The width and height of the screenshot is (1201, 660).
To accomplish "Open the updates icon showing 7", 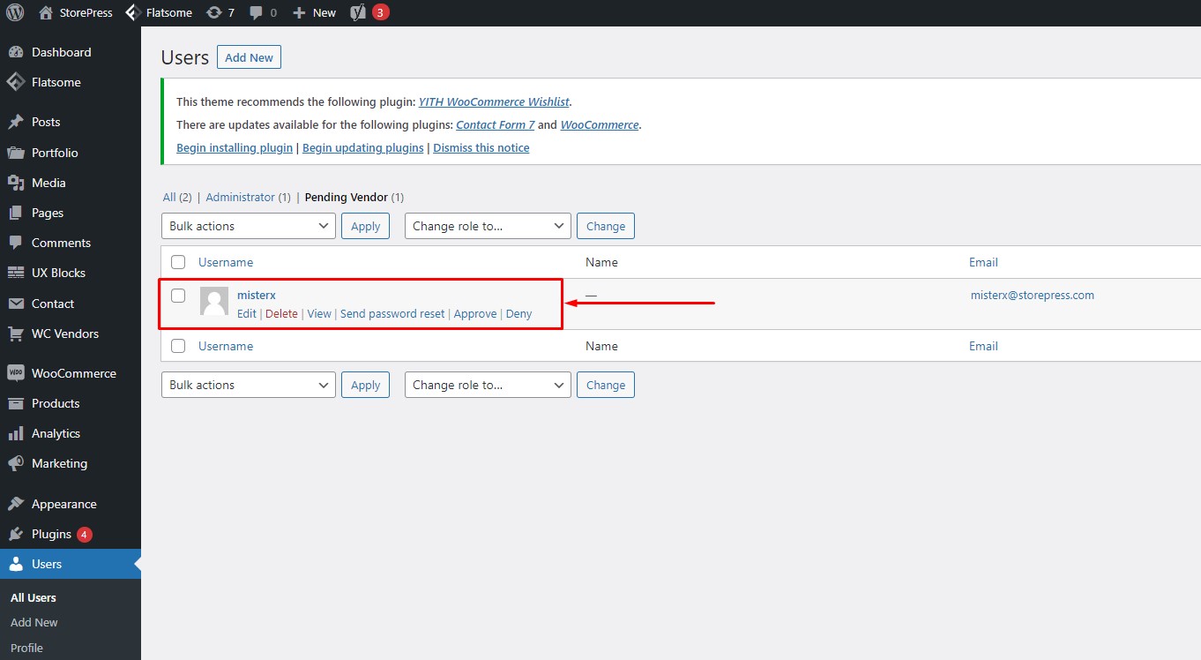I will click(x=213, y=12).
